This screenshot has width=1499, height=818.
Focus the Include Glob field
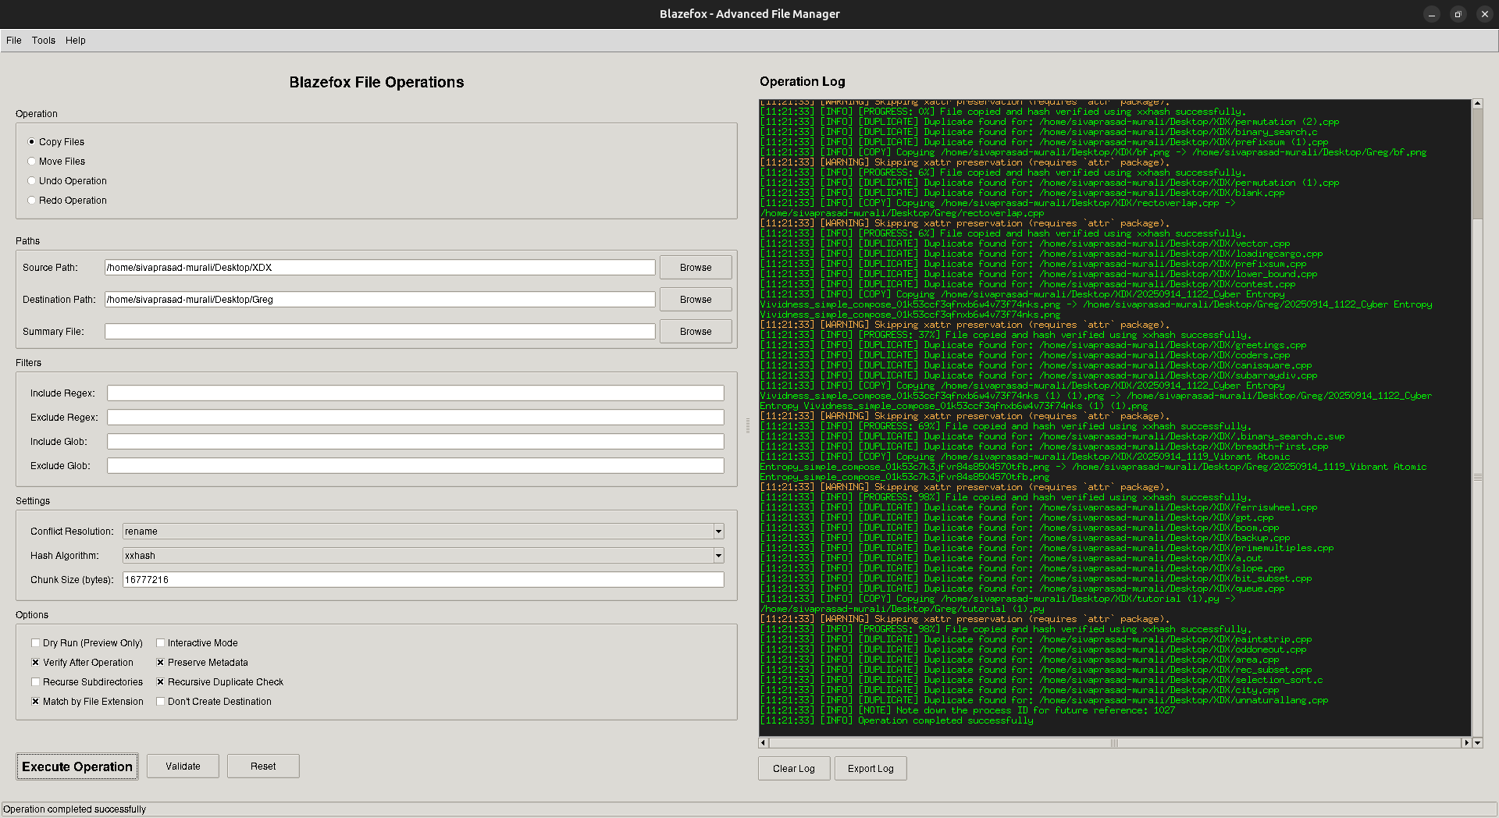click(415, 442)
